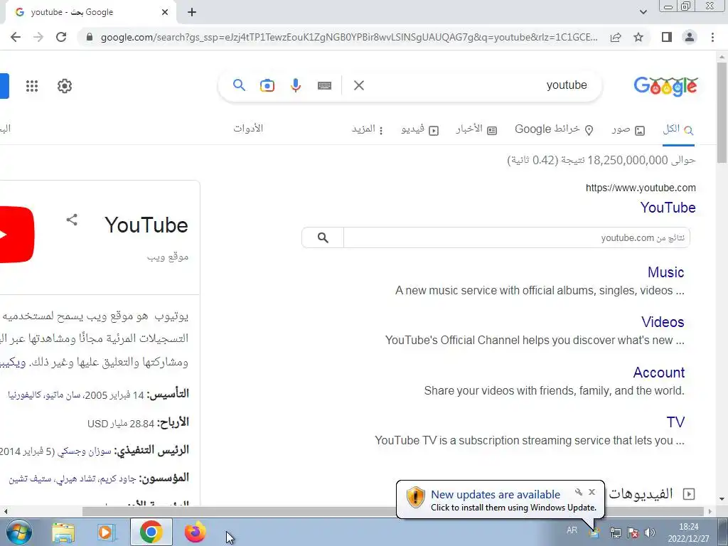Go back using the browser back arrow
Screen dimensions: 728x546
tap(16, 37)
